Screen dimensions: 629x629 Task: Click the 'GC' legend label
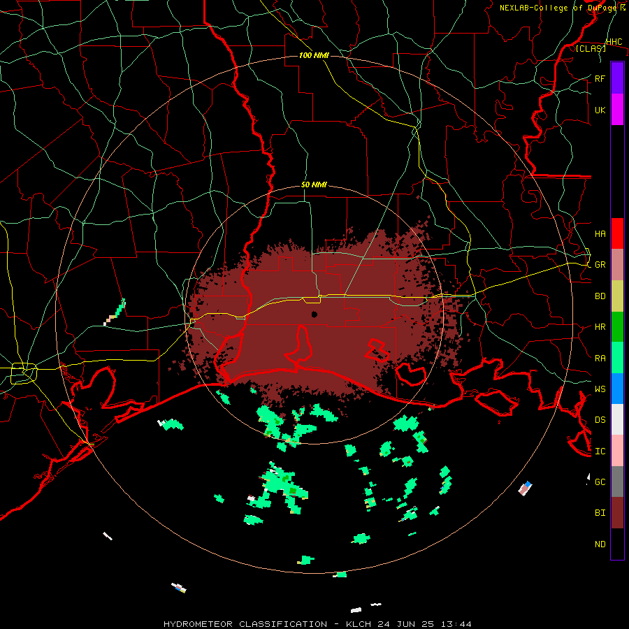click(x=600, y=482)
